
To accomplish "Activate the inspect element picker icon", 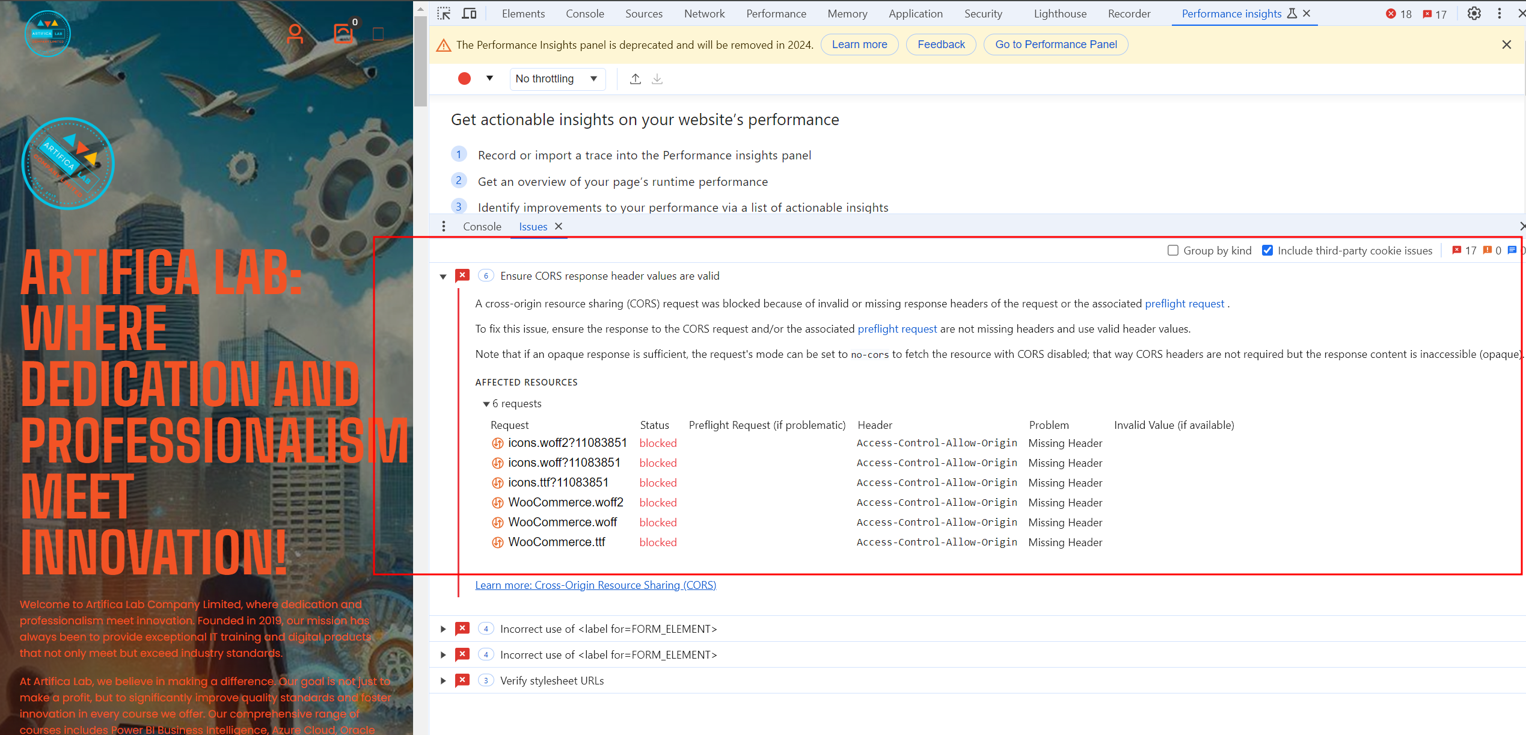I will pos(444,13).
